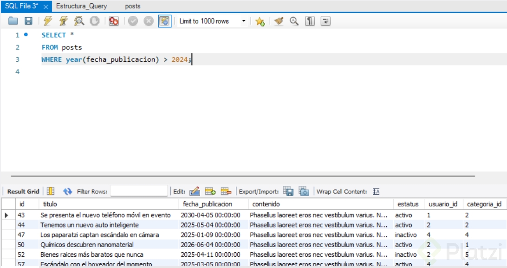Export recordset to external file icon
The image size is (507, 268).
click(x=288, y=191)
